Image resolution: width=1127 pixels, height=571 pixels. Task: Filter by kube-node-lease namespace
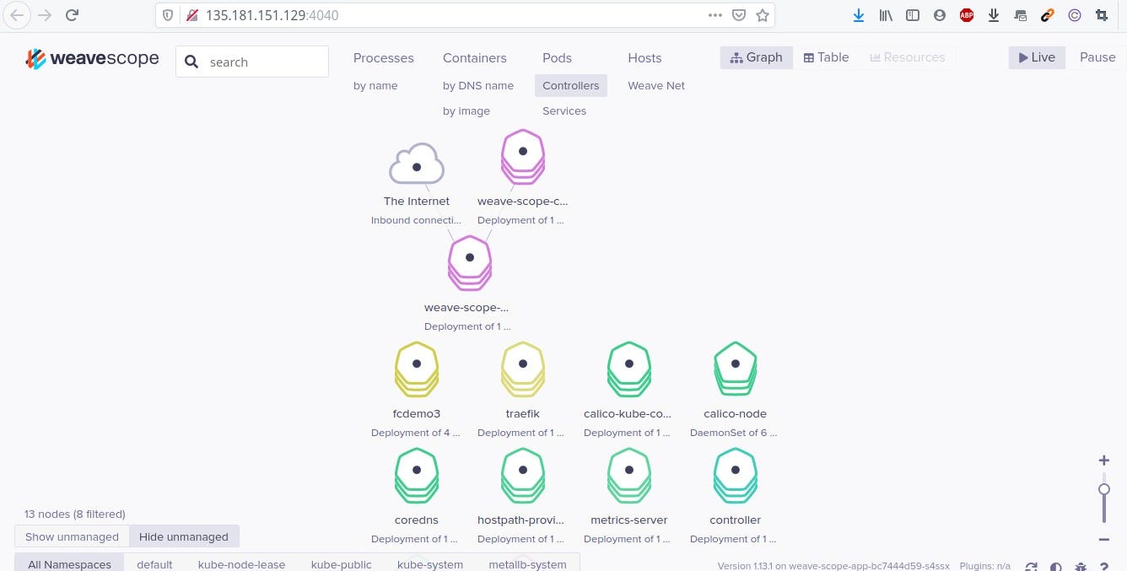[242, 563]
